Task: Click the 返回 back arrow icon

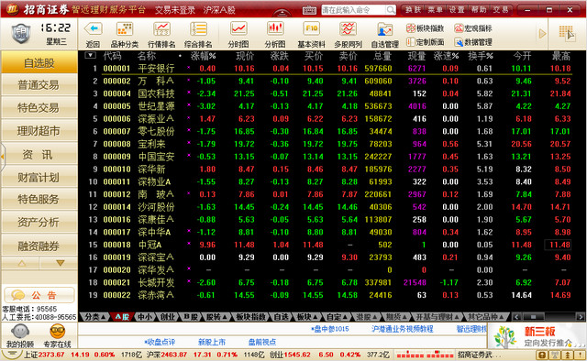Action: click(94, 28)
